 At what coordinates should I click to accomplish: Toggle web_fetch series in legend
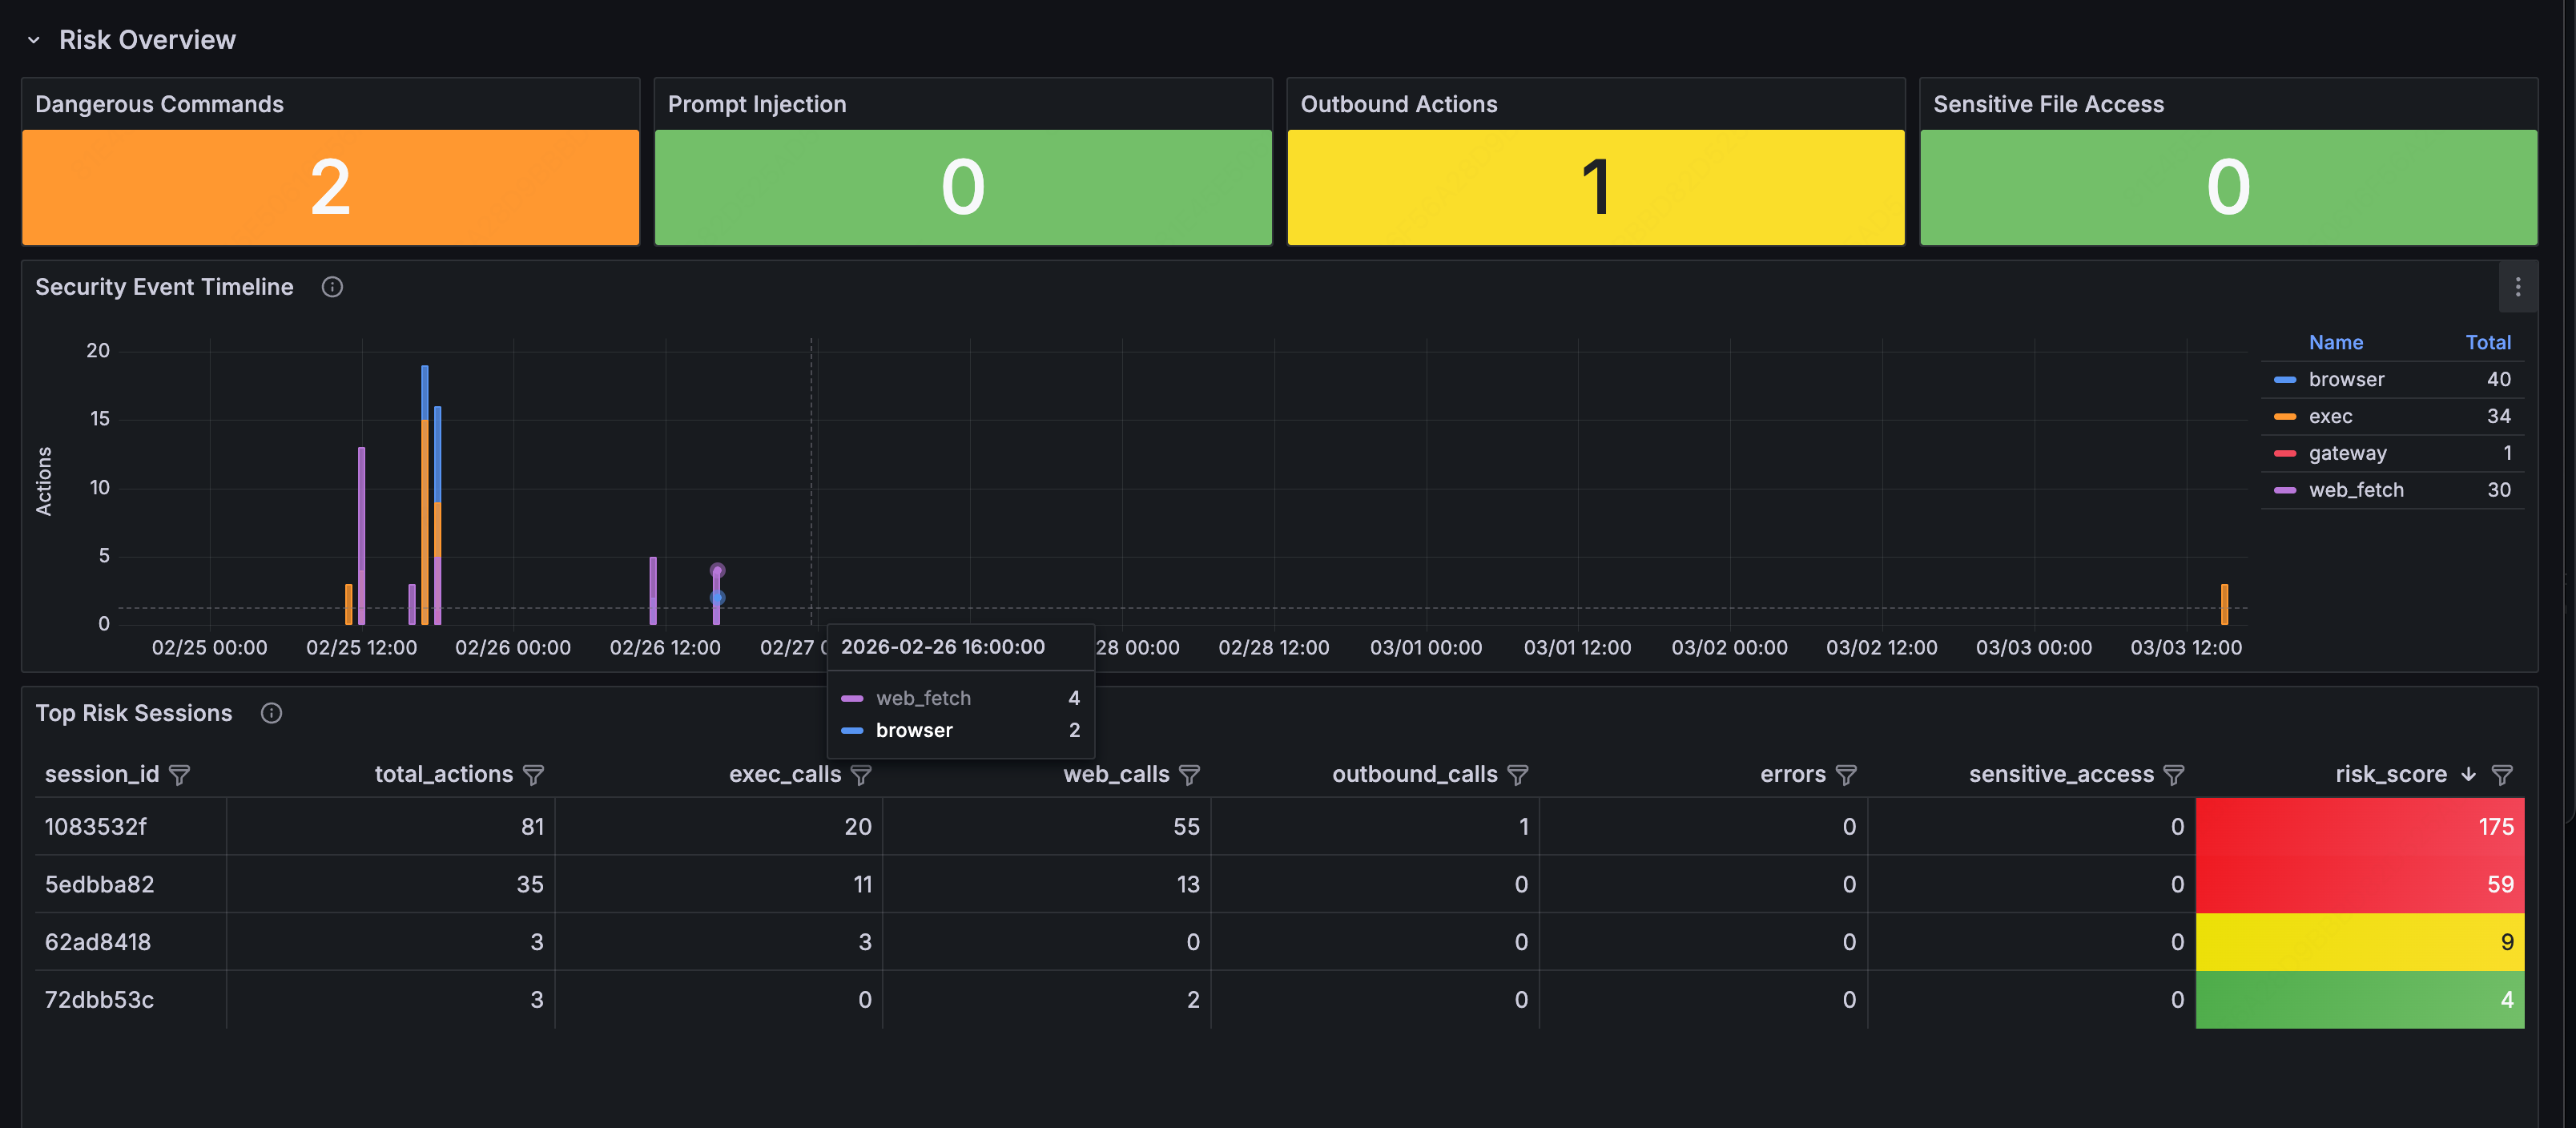[x=2355, y=491]
